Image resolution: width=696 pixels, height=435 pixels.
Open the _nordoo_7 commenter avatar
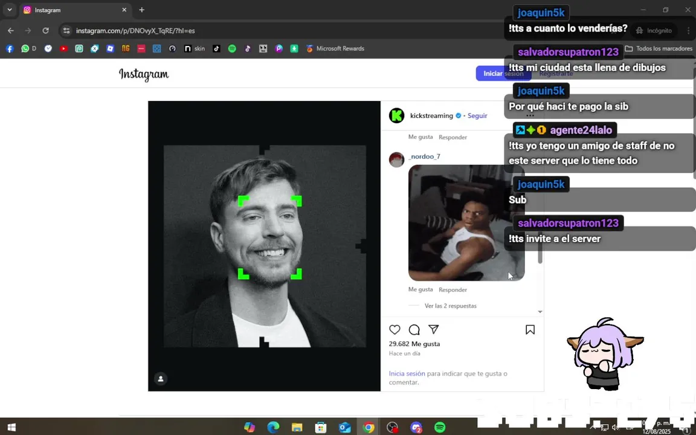(x=396, y=159)
